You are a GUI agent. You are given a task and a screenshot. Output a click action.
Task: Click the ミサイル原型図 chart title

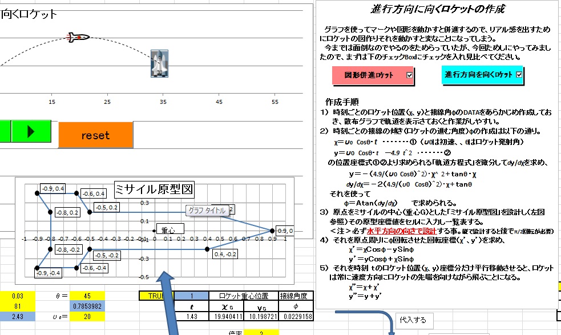[x=154, y=189]
